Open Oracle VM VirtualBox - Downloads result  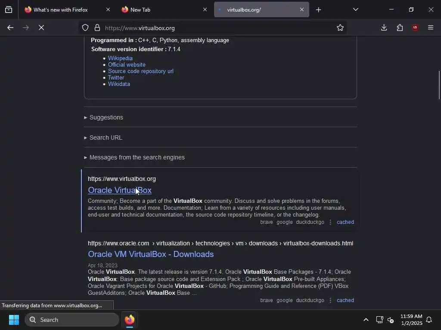(151, 254)
